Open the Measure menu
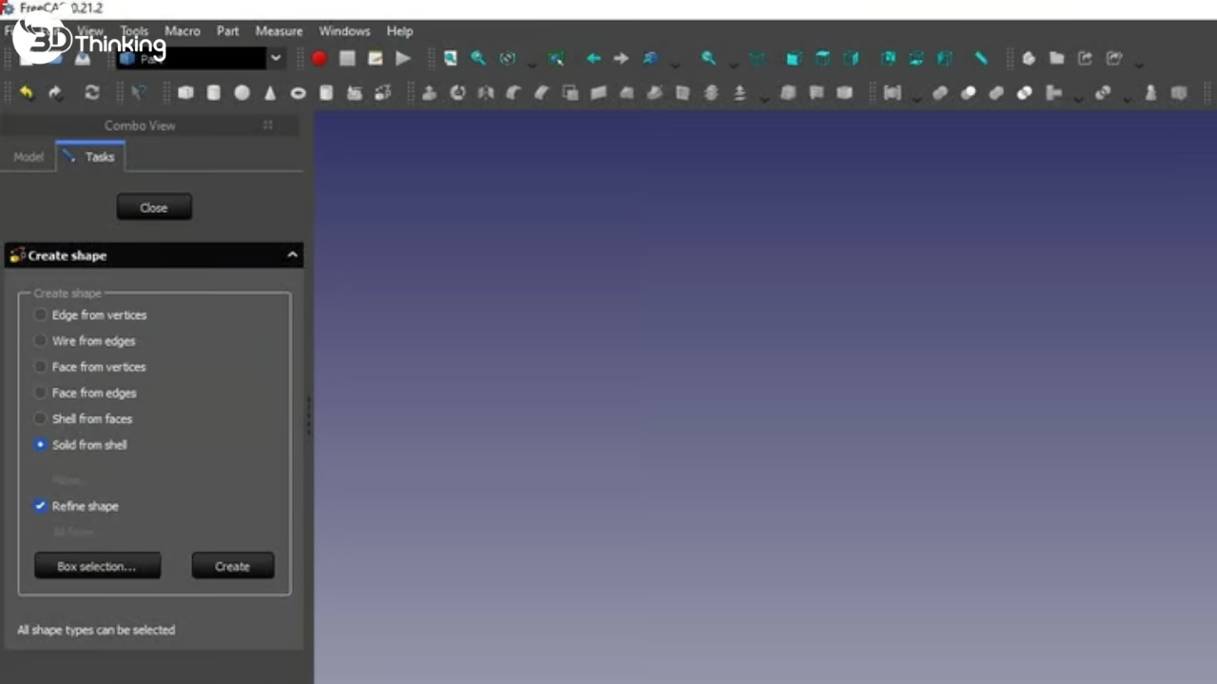Viewport: 1217px width, 684px height. click(279, 31)
